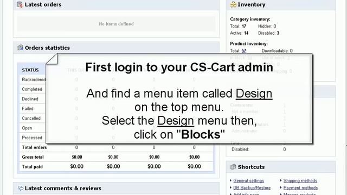Viewport: 347px width, 195px height.
Task: Open General settings shortcut
Action: [x=248, y=180]
